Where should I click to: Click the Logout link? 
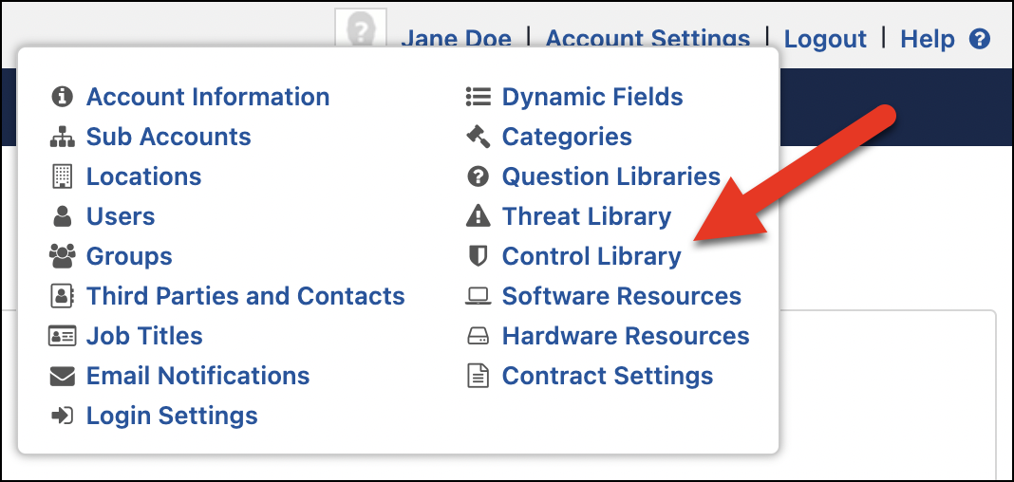point(825,39)
